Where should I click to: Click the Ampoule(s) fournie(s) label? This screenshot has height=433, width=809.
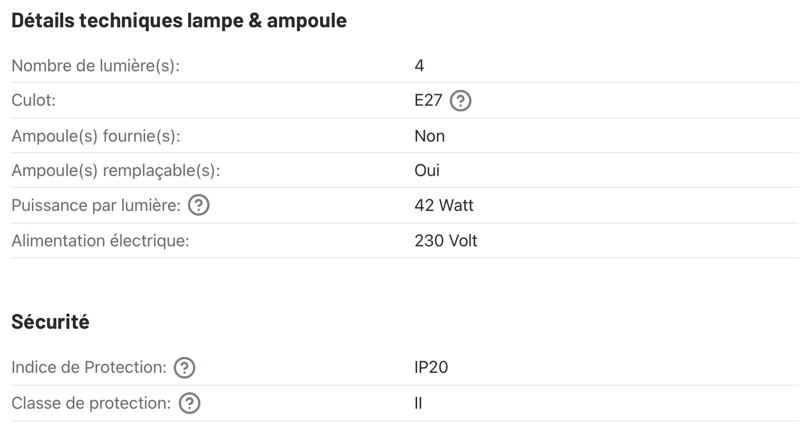(96, 136)
